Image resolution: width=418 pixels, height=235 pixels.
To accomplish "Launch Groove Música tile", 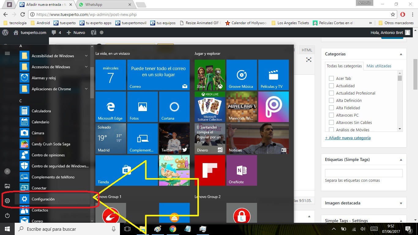I will pos(242,75).
